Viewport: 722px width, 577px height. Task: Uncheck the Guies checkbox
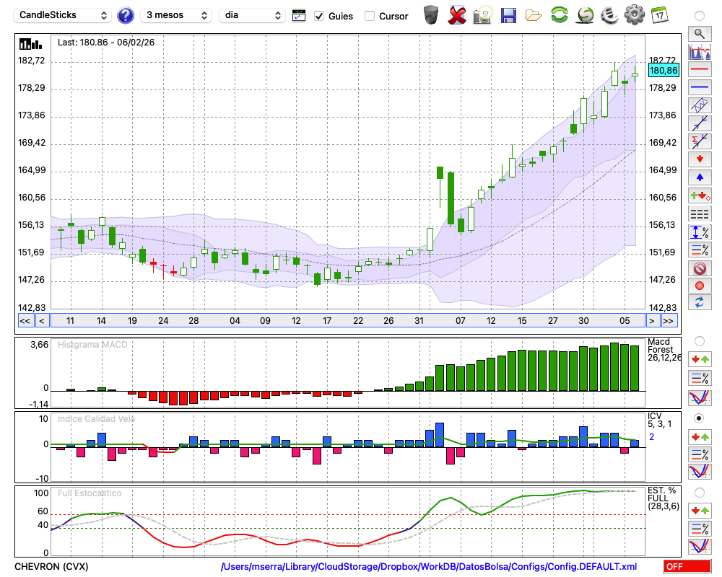tap(319, 16)
